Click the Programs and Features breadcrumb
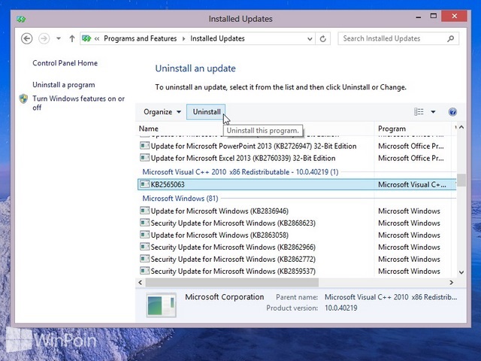 coord(141,38)
